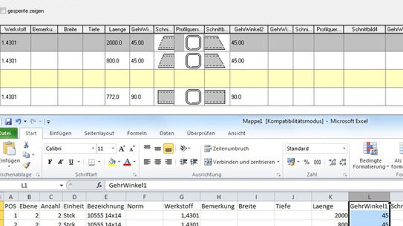Enable the 'gesperrte zeigen' checkbox
Viewport: 403px width, 226px height.
tap(3, 11)
